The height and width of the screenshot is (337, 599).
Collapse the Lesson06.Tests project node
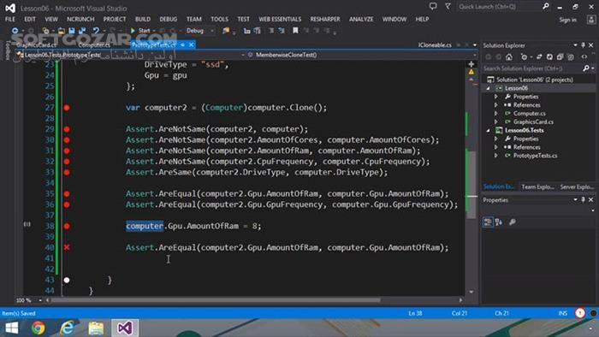[489, 130]
